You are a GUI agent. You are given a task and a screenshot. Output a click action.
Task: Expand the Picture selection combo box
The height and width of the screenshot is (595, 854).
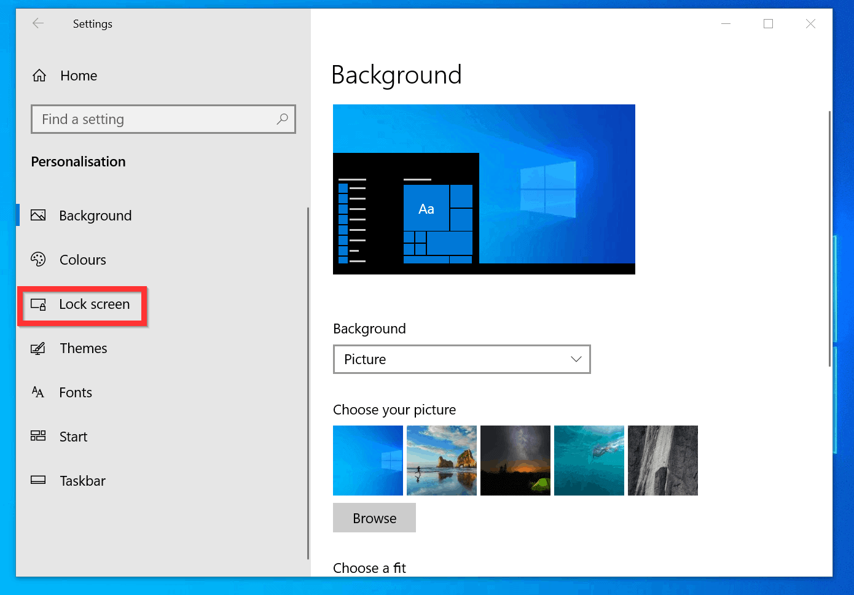pyautogui.click(x=461, y=359)
